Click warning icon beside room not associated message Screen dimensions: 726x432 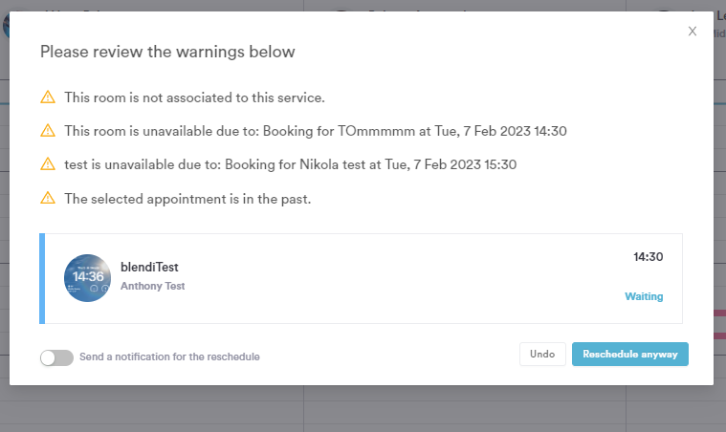[x=48, y=97]
